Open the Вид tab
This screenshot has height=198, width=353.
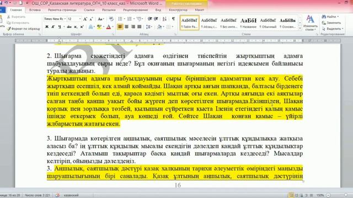(x=158, y=10)
